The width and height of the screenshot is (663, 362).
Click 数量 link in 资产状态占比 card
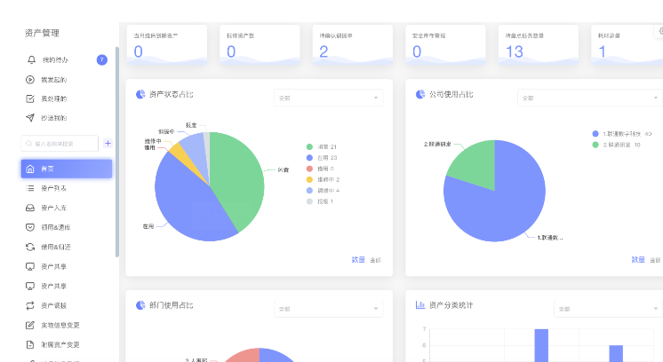pyautogui.click(x=357, y=260)
